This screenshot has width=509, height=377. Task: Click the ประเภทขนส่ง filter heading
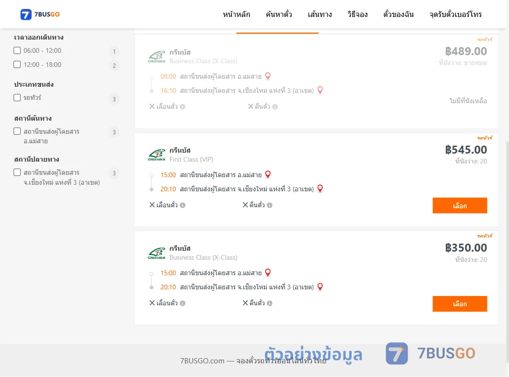pos(34,84)
